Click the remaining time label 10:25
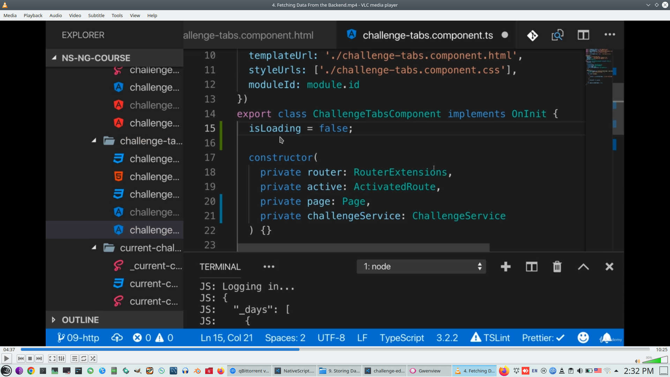This screenshot has height=377, width=670. click(661, 349)
